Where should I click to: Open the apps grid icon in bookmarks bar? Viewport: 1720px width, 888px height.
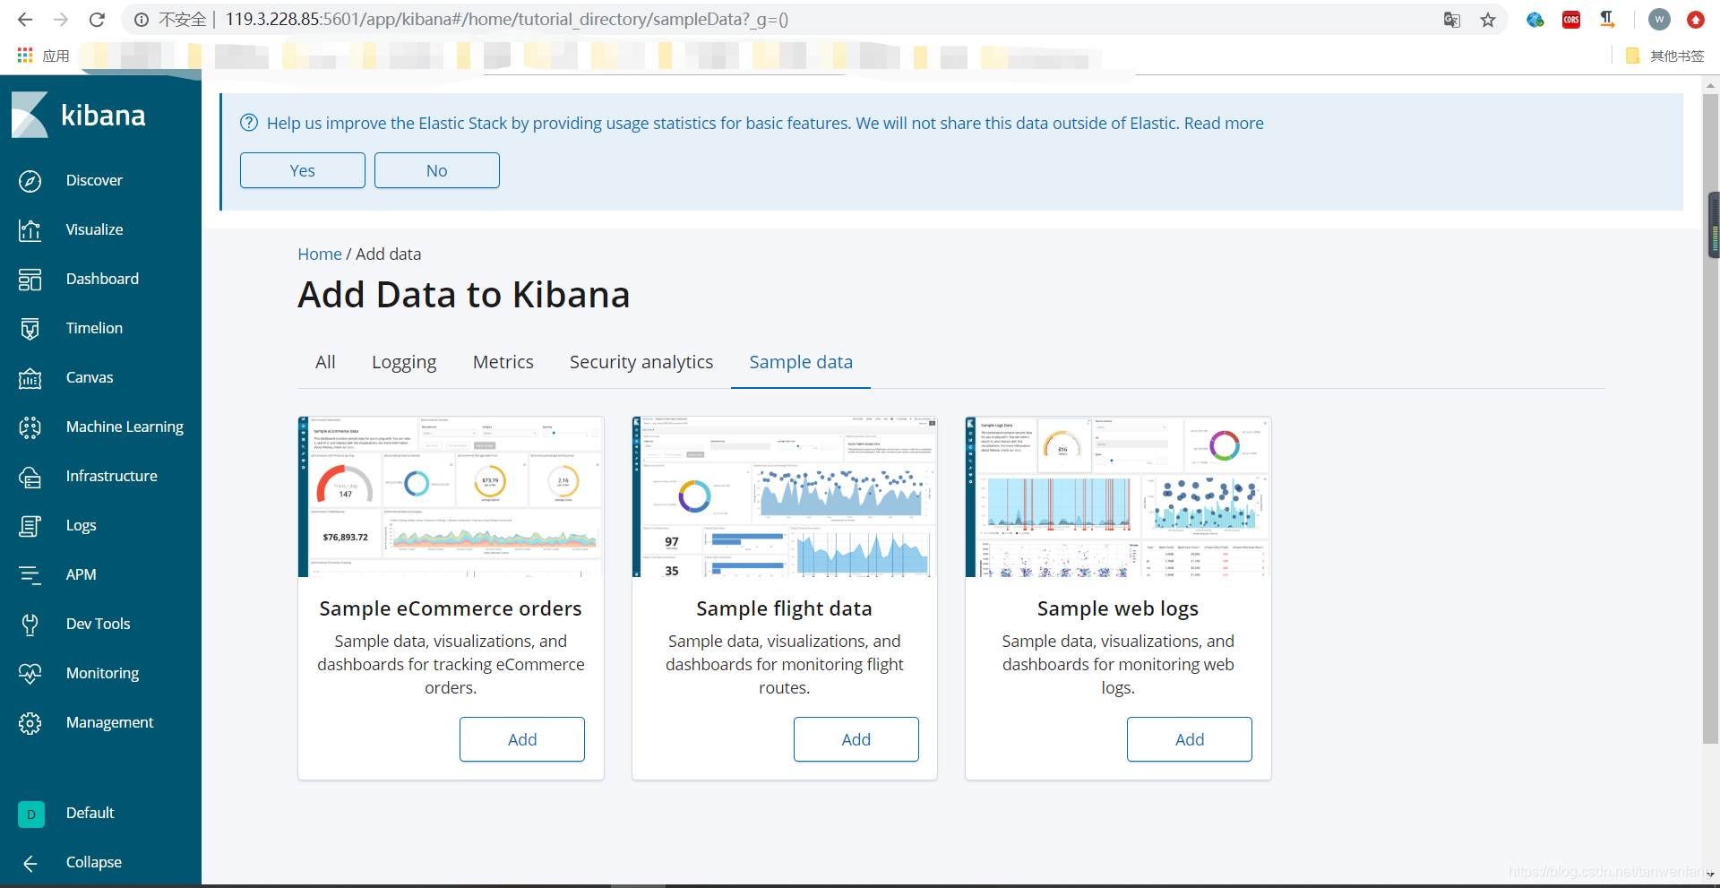click(25, 56)
